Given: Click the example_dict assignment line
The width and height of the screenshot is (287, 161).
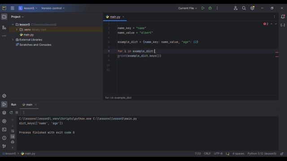Looking at the screenshot, I should [x=158, y=42].
